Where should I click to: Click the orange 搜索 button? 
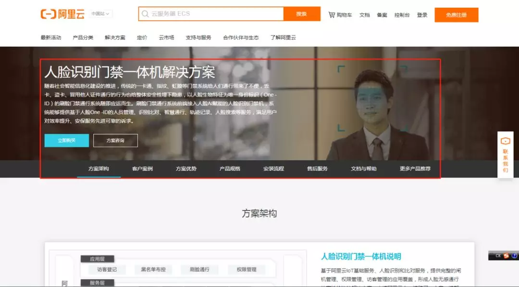coord(301,14)
